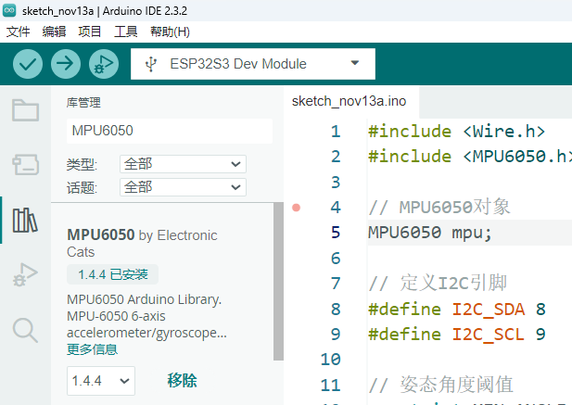Click the #include <Wire.h> line
Viewport: 572px width, 405px height.
(457, 132)
